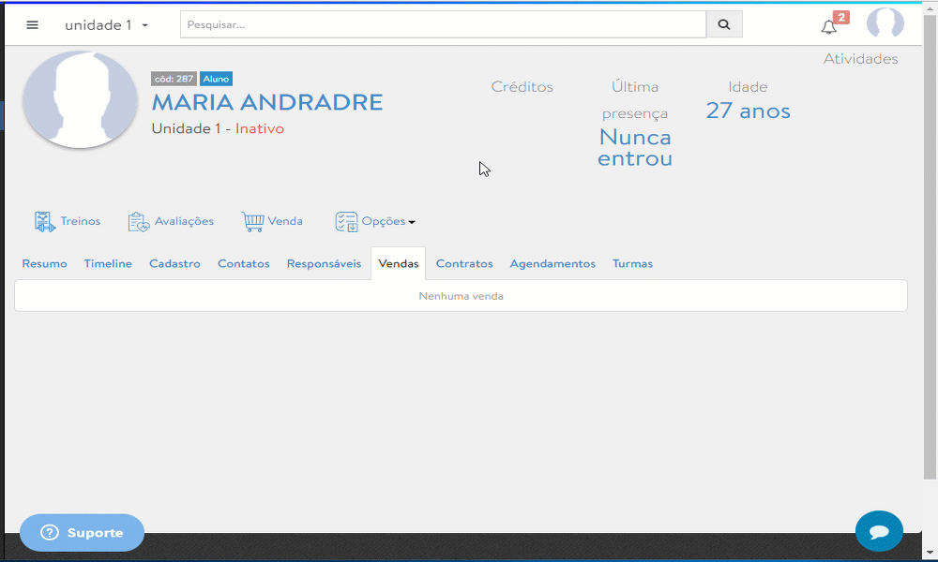This screenshot has height=562, width=938.
Task: Open Avaliações clipboard icon
Action: click(x=139, y=222)
